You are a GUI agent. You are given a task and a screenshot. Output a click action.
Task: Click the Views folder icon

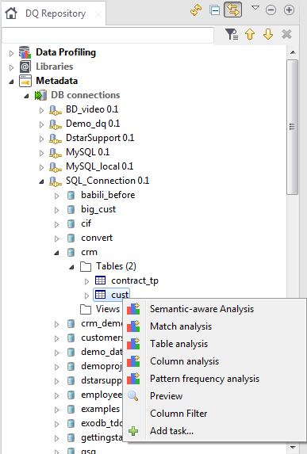pyautogui.click(x=86, y=309)
